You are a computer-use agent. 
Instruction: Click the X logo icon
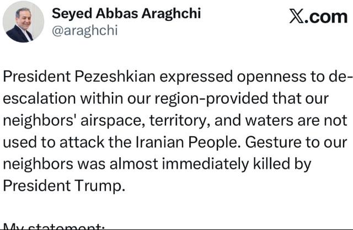point(296,17)
